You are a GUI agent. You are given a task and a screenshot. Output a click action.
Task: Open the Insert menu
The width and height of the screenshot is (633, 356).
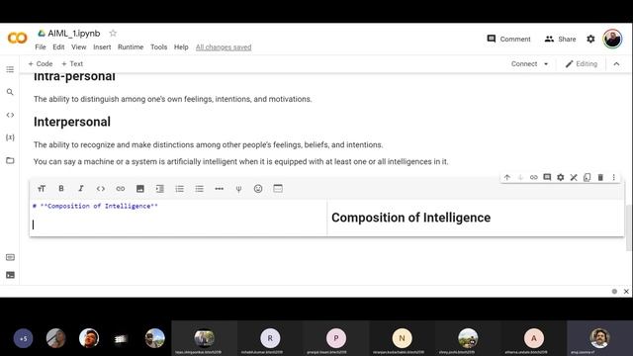(x=102, y=47)
